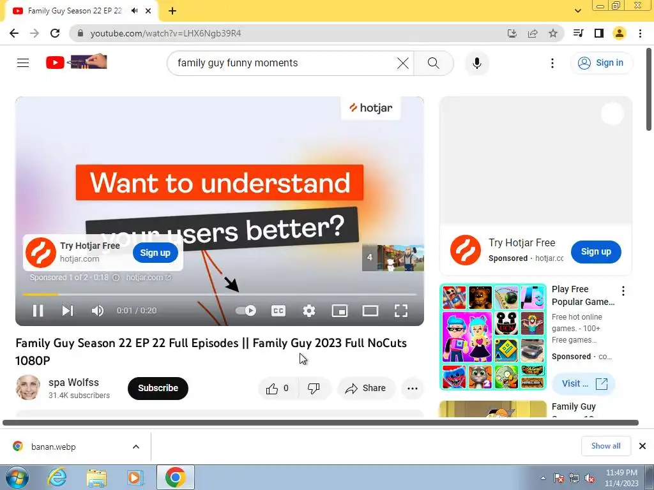654x490 pixels.
Task: Click the upcoming video thumbnail preview
Action: pyautogui.click(x=393, y=258)
